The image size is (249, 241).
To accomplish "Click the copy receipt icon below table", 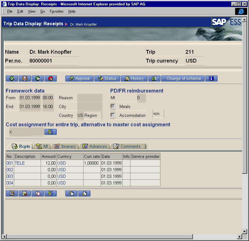I will point(38,194).
